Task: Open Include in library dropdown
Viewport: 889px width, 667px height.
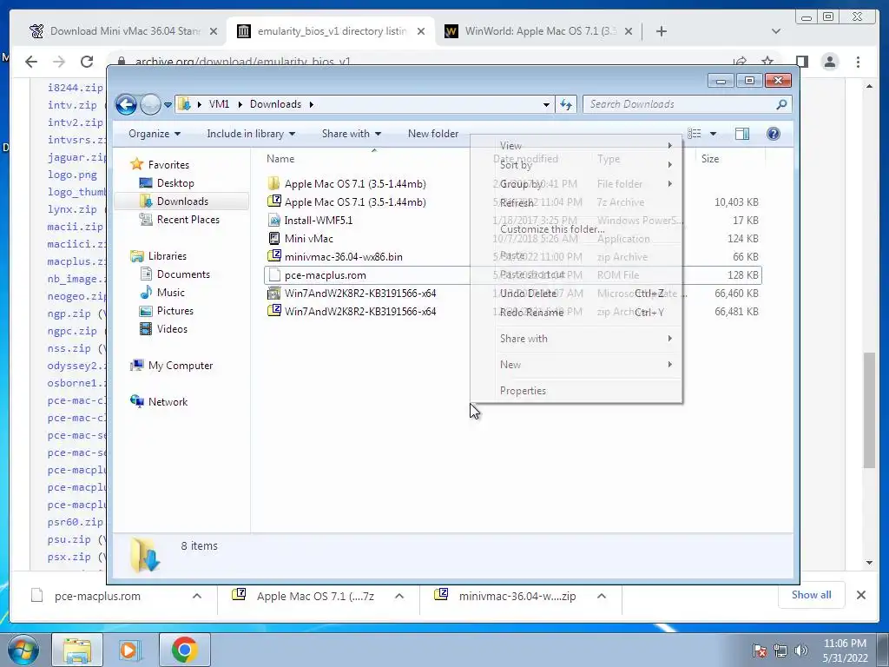Action: [x=251, y=134]
